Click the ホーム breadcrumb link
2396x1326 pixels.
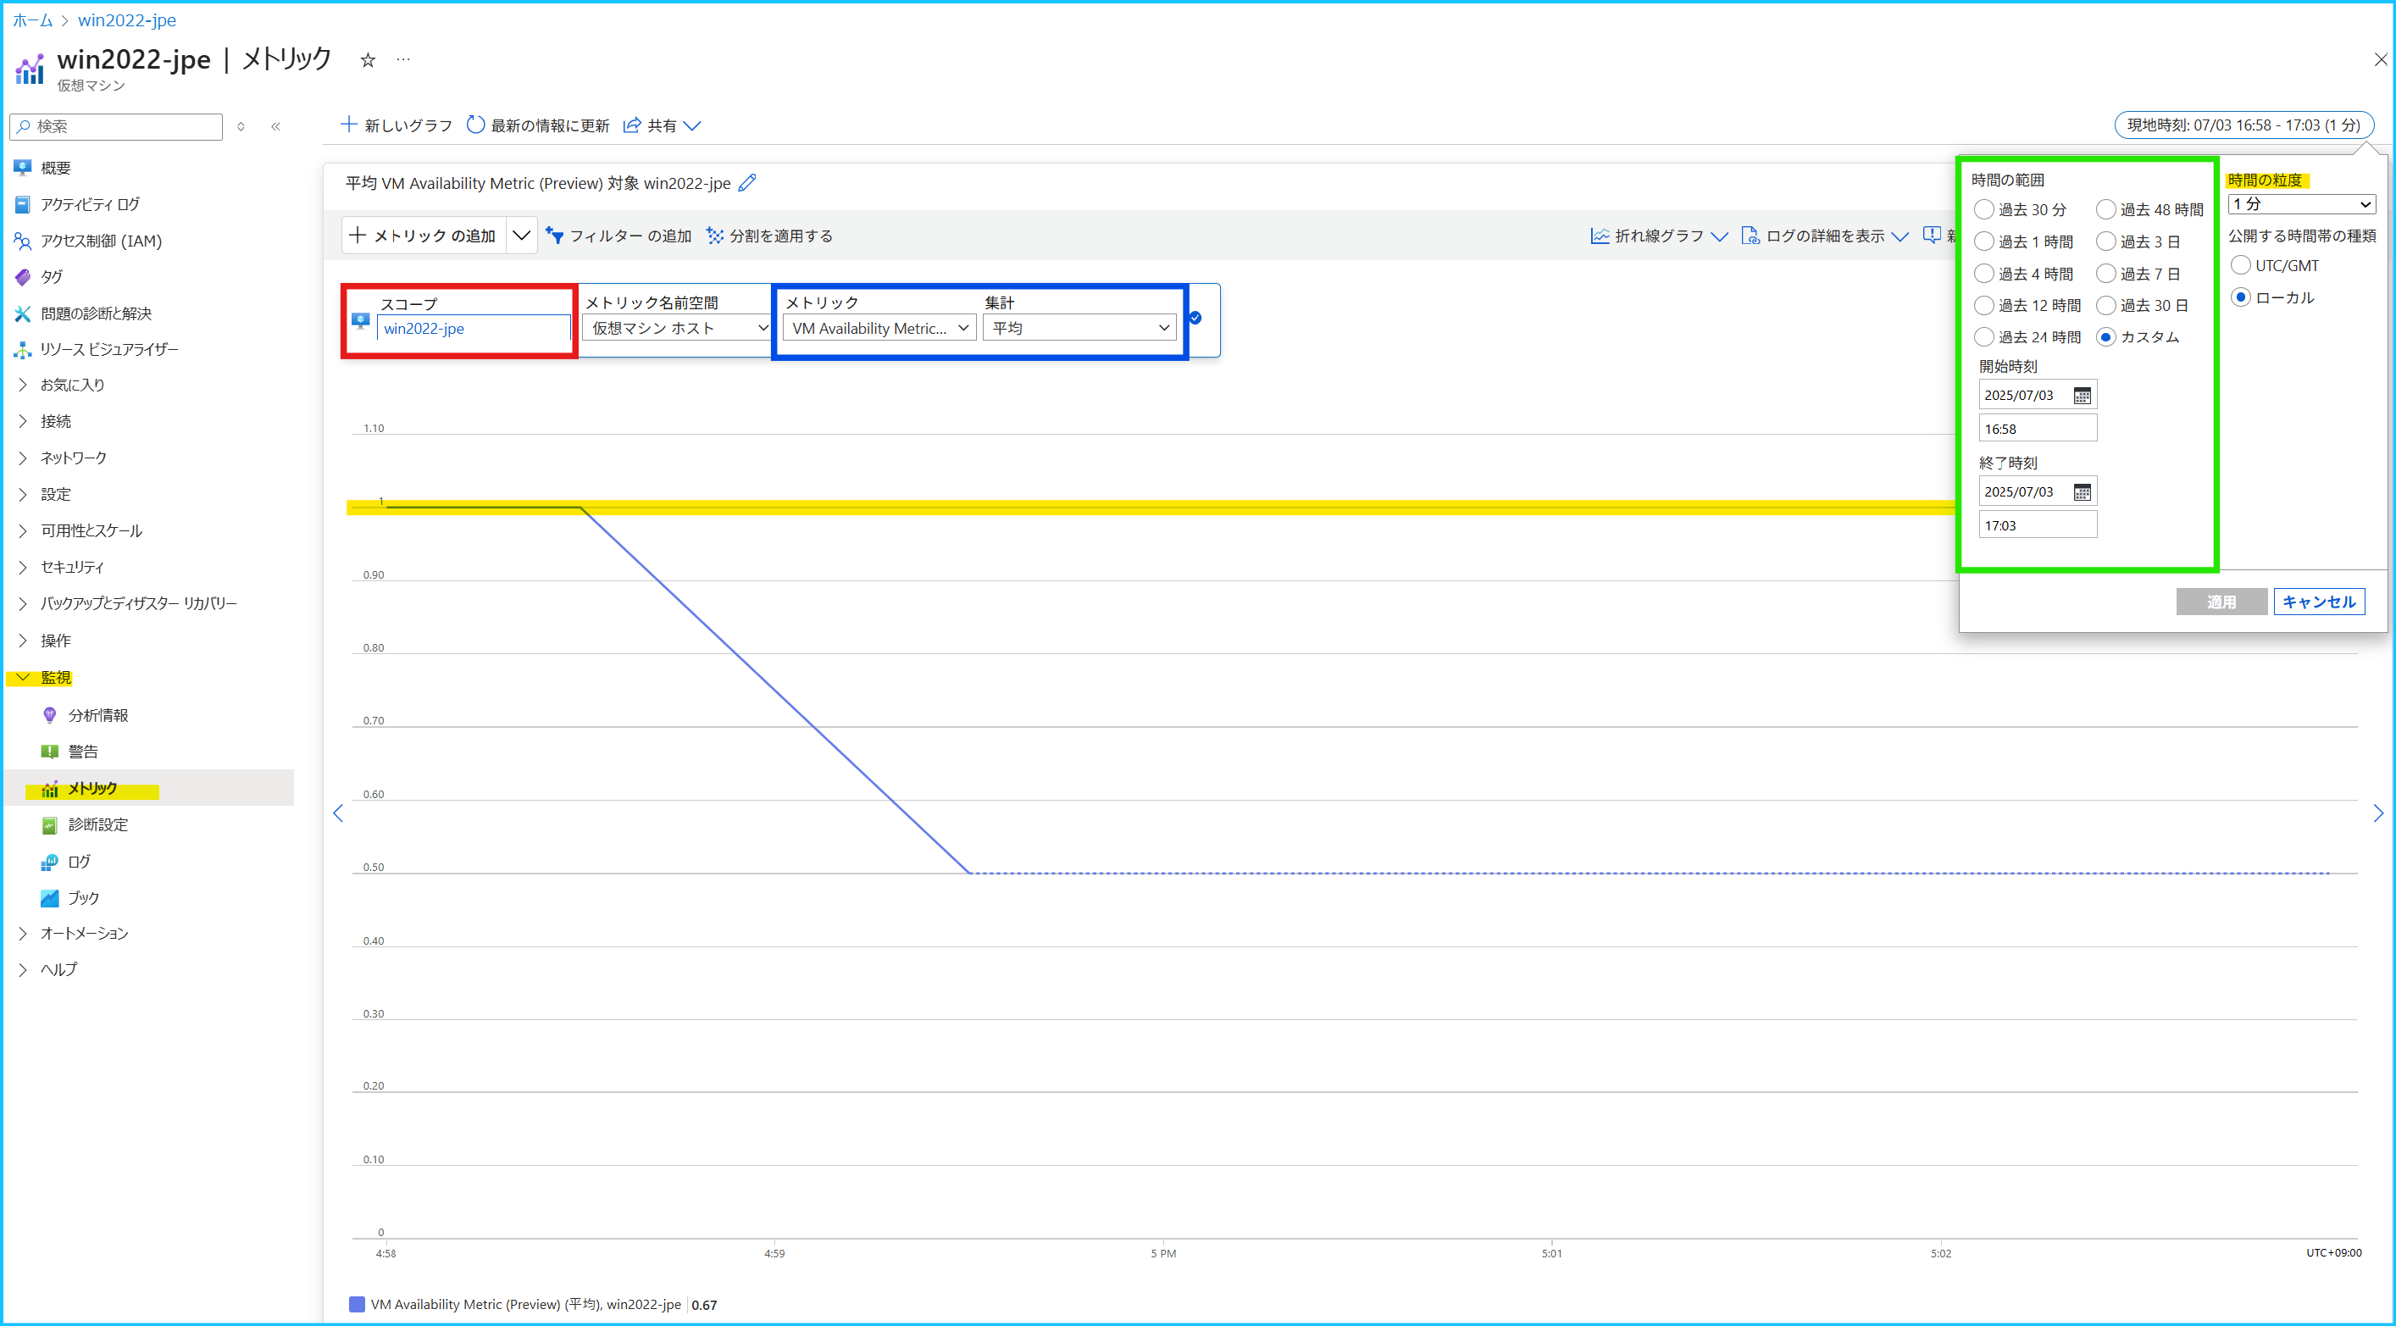click(32, 19)
